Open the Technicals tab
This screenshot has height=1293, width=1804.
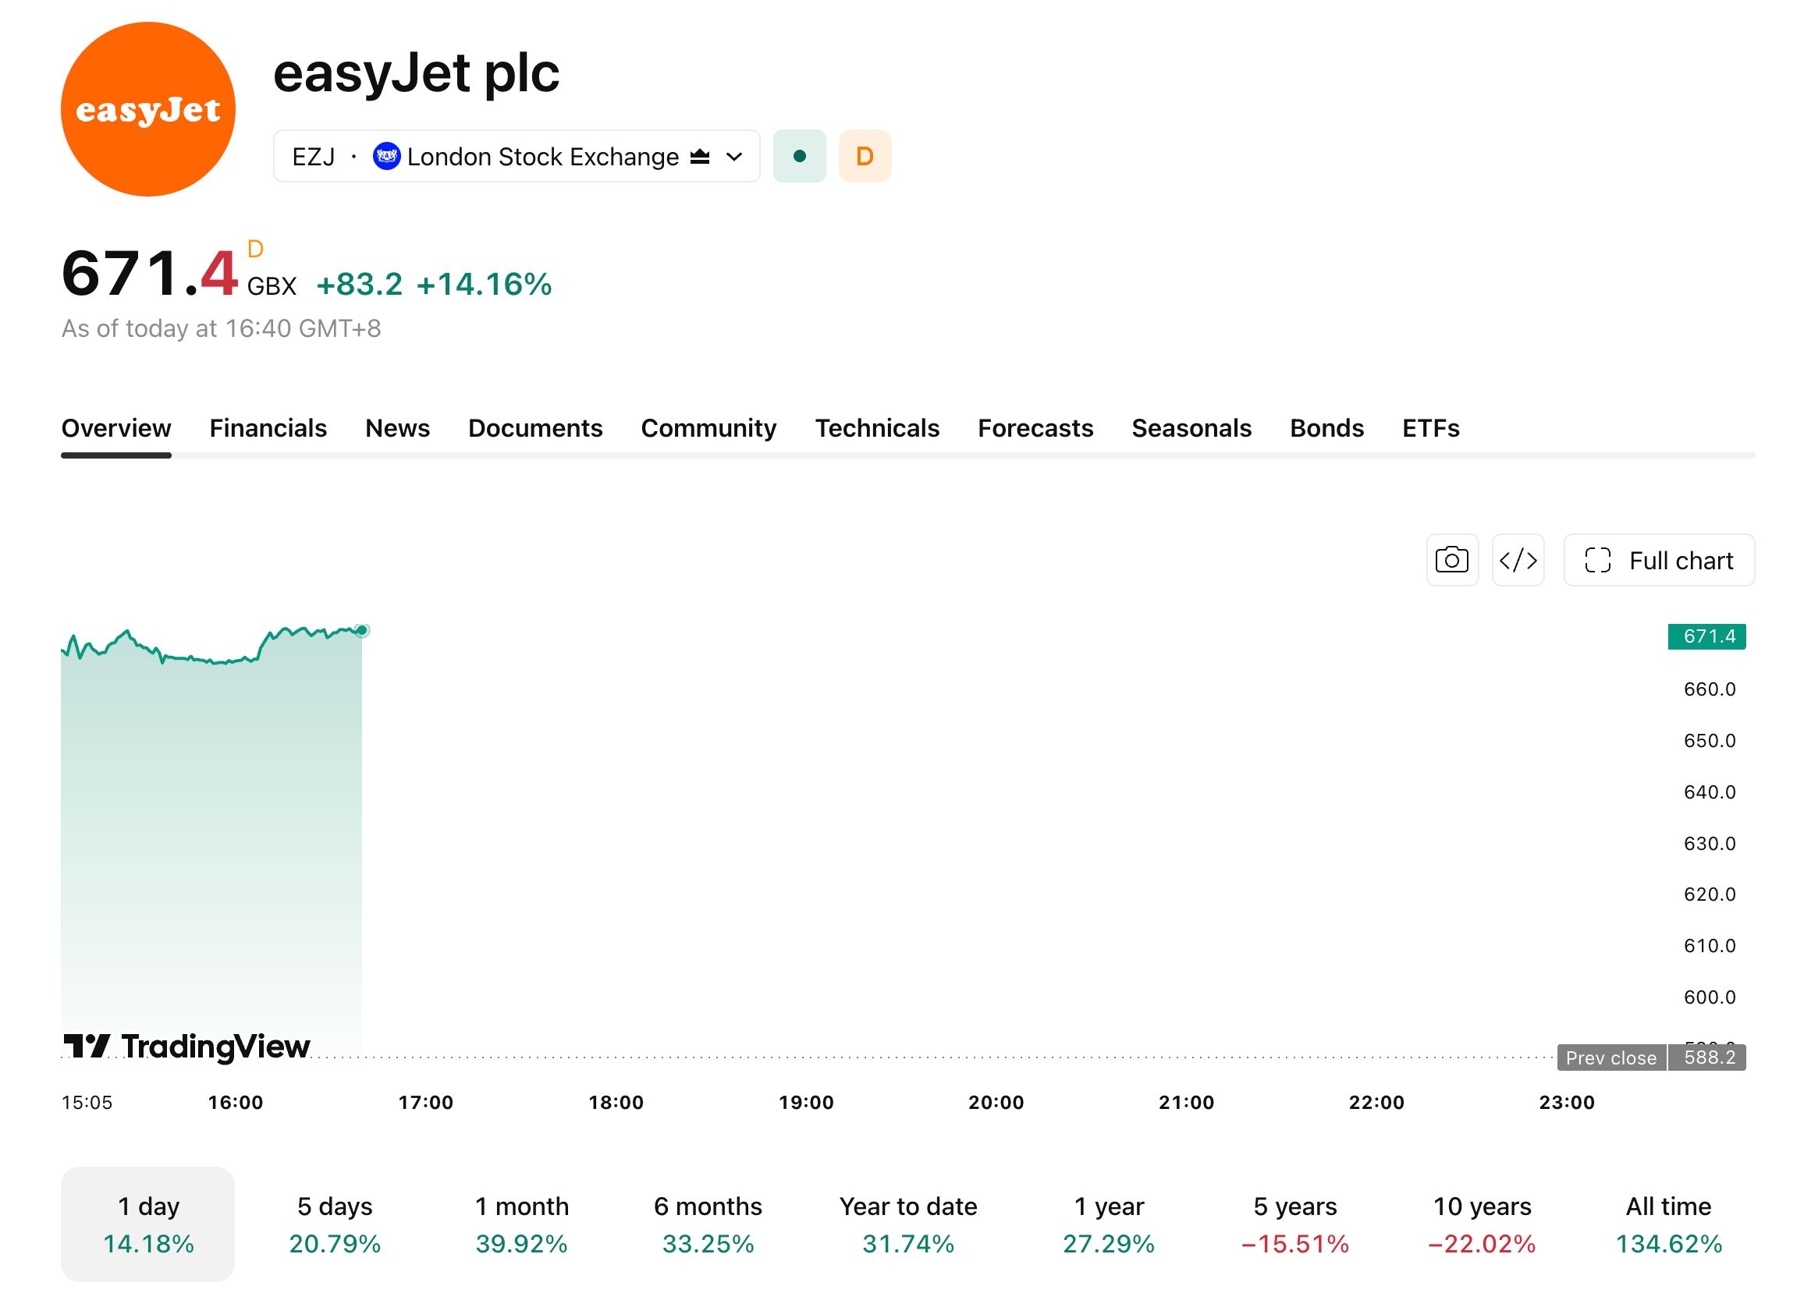click(876, 428)
